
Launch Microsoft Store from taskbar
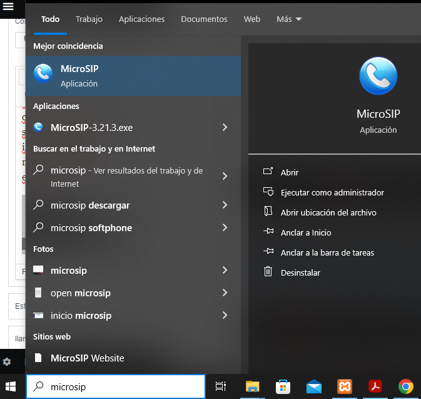[x=283, y=386]
